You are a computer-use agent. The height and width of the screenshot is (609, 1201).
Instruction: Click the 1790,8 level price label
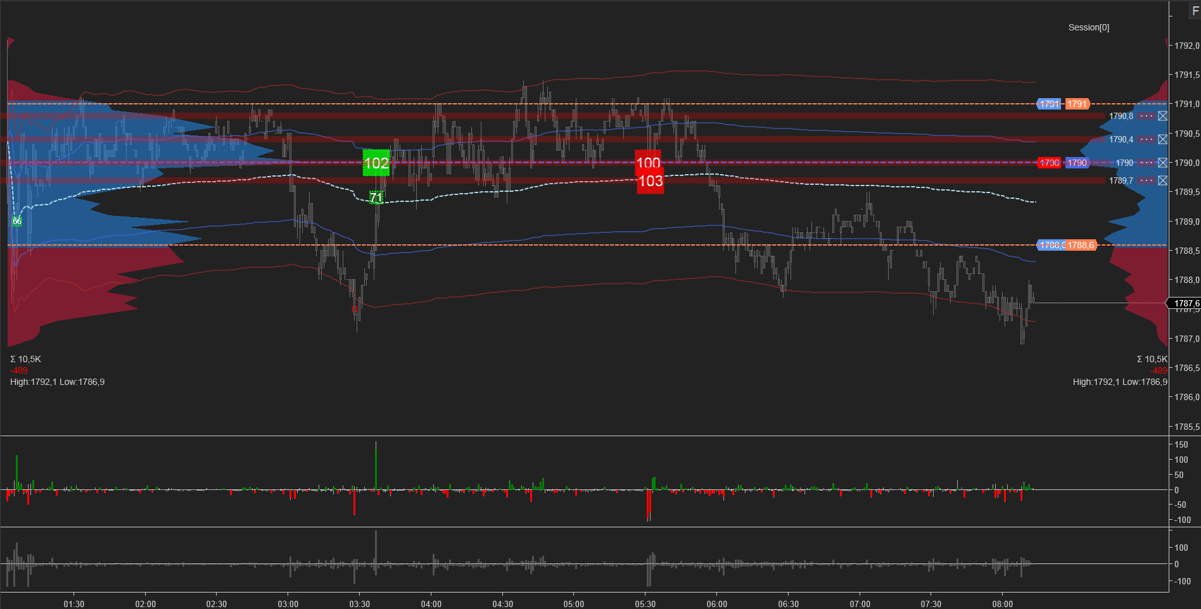point(1121,116)
